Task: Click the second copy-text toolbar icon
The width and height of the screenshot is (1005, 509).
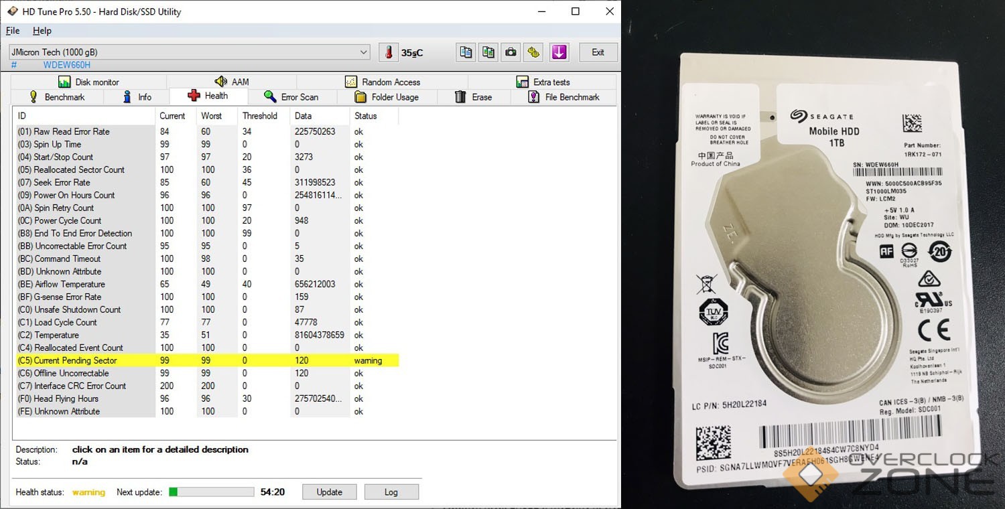Action: (488, 52)
